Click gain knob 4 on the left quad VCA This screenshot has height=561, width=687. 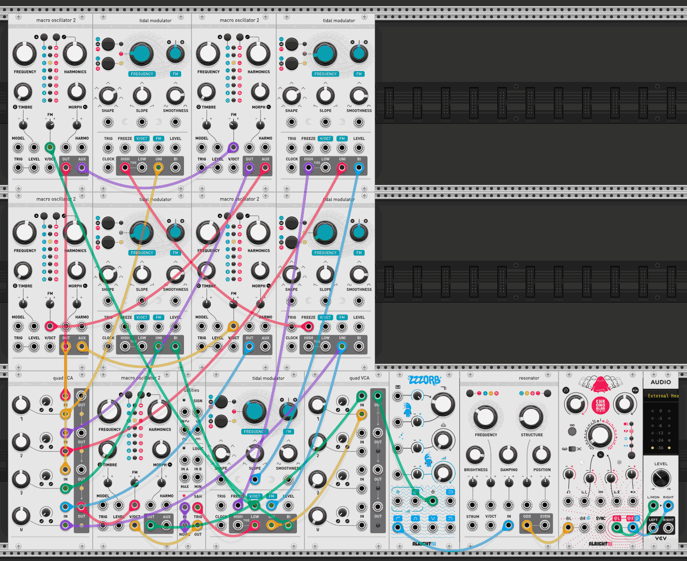point(21,516)
